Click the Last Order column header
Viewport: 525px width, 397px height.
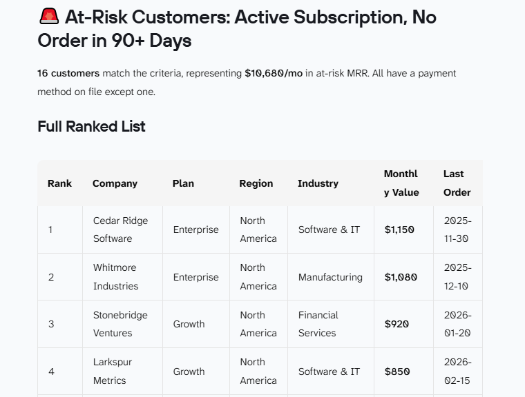point(457,183)
